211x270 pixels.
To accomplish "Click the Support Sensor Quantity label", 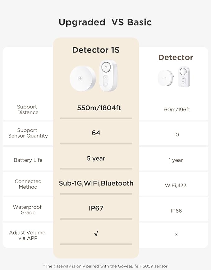I will coord(28,133).
